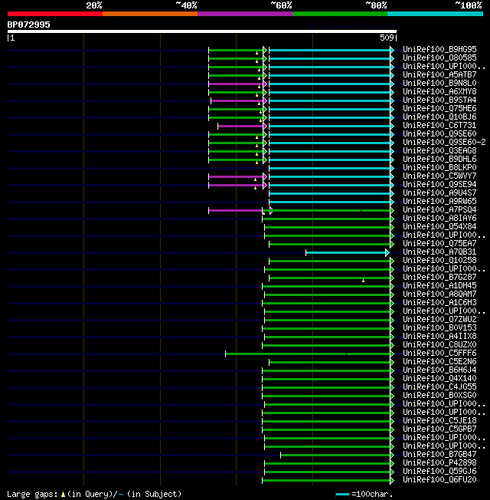Select the UniRef100_C5E2N6 label
The width and height of the screenshot is (490, 500).
[439, 362]
